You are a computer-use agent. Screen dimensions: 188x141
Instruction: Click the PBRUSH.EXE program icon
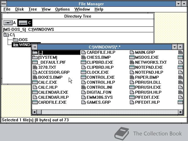132,87
